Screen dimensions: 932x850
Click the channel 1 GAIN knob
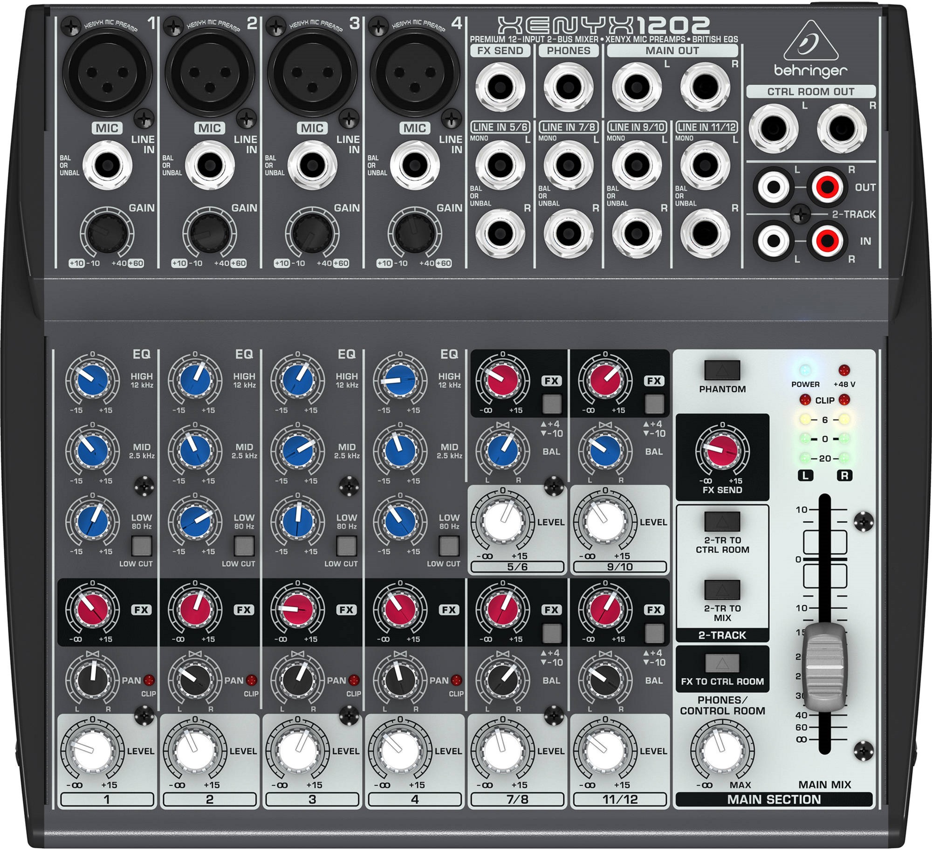click(x=107, y=233)
